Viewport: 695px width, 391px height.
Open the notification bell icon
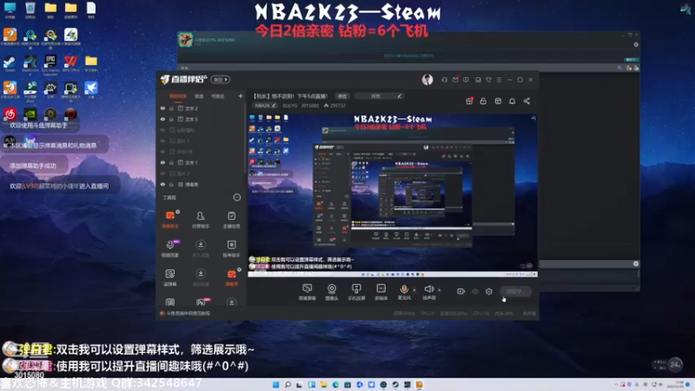(x=512, y=101)
